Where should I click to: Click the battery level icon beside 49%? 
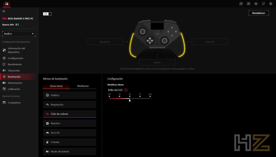click(x=17, y=25)
